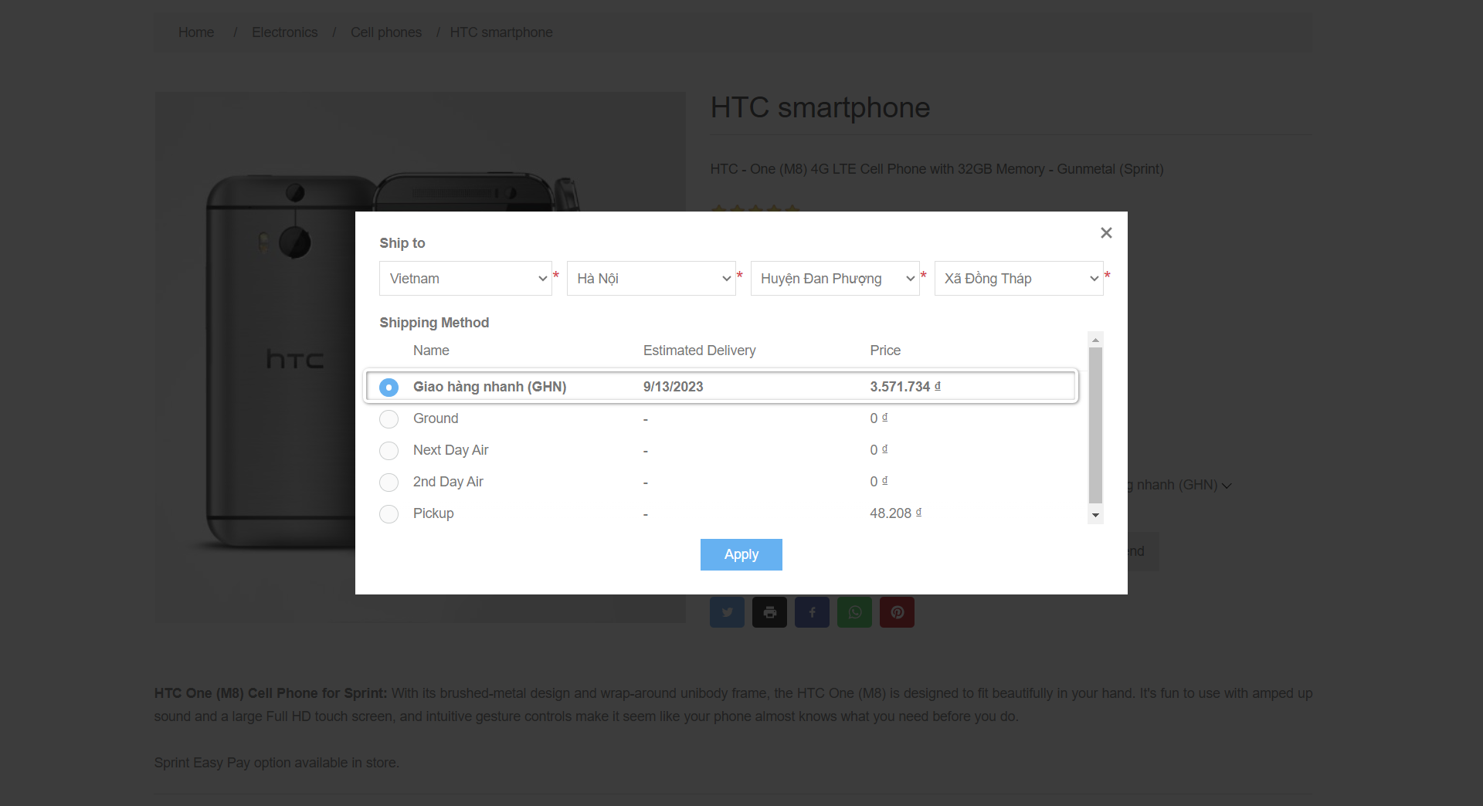Image resolution: width=1483 pixels, height=806 pixels.
Task: Go to Home breadcrumb
Action: click(x=196, y=32)
